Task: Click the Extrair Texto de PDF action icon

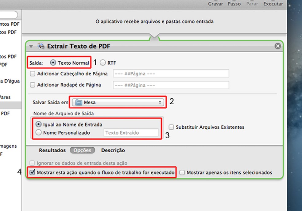Action: click(40, 46)
